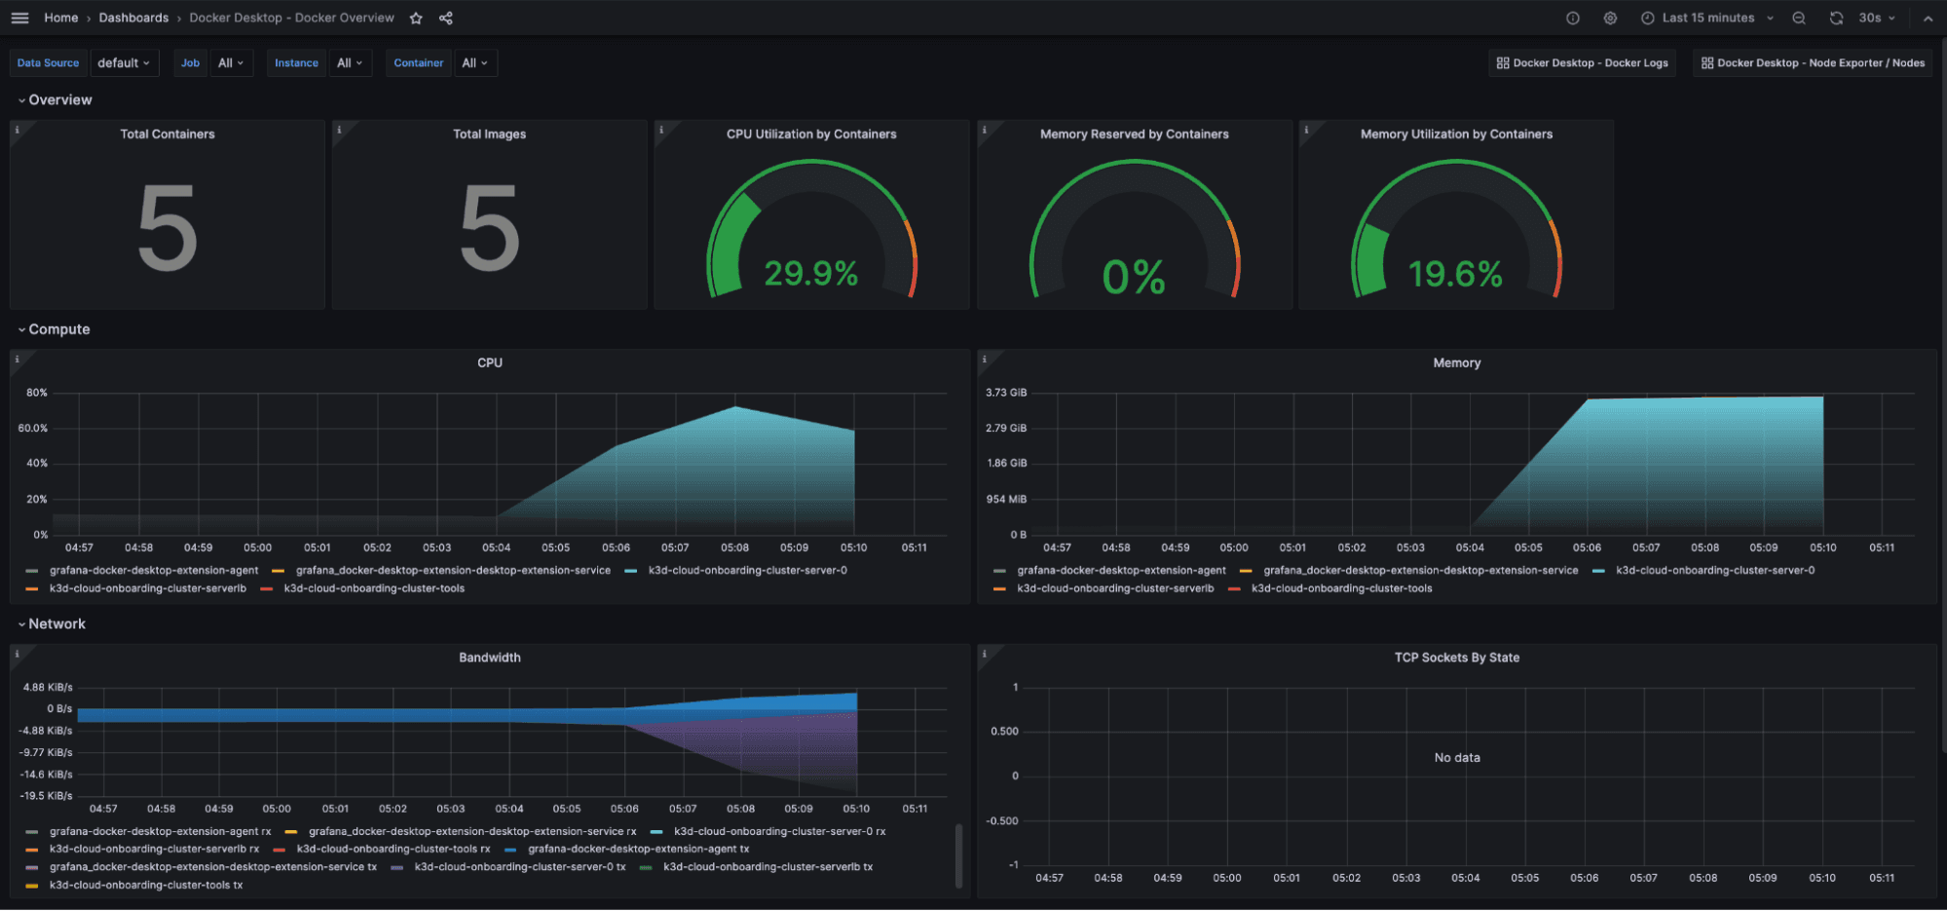Click the yellow color swatch beside desktop-extension-service series
This screenshot has height=911, width=1947.
pyautogui.click(x=279, y=570)
